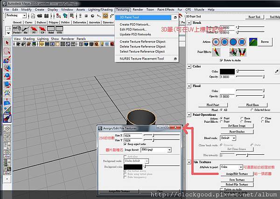Click the color eyedropper icon in Color section
This screenshot has height=199, width=280.
click(x=276, y=71)
